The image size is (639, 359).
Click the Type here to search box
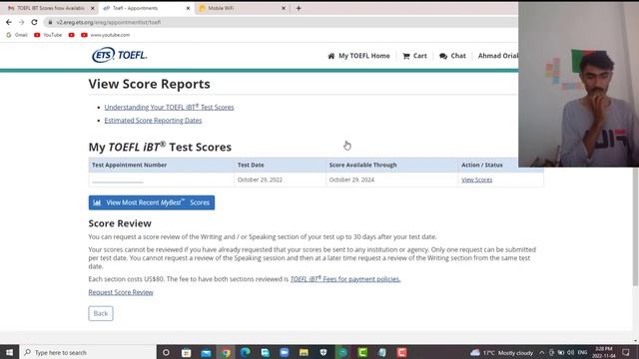88,352
